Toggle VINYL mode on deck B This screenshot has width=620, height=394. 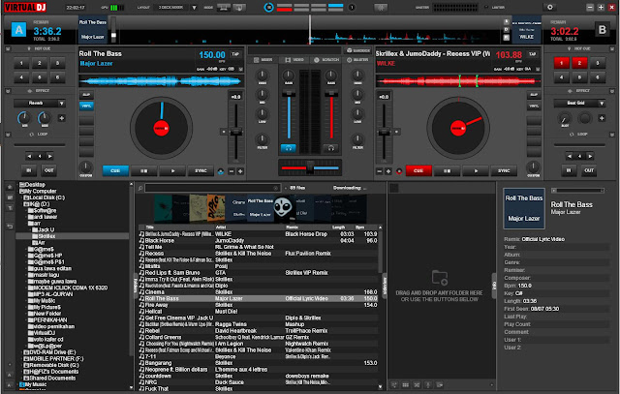click(534, 106)
